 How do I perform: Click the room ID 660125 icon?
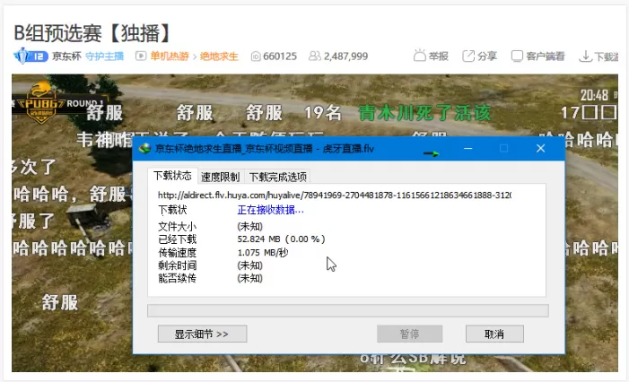pyautogui.click(x=256, y=56)
